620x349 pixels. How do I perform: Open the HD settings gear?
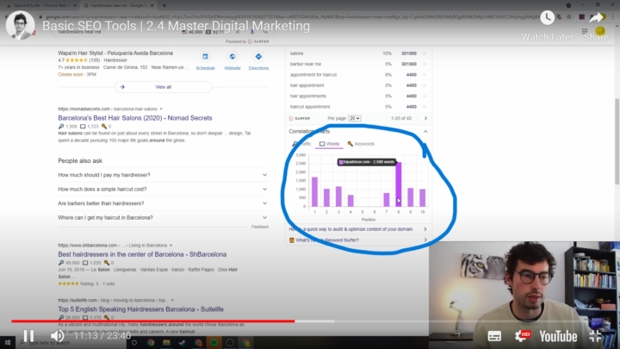click(x=522, y=336)
